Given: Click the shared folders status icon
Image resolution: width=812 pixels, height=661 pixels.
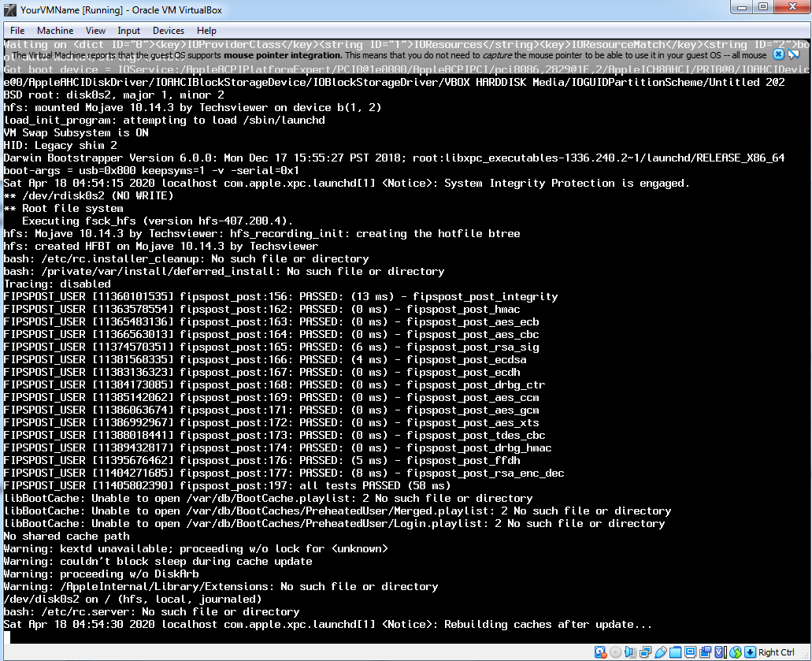Looking at the screenshot, I should [675, 652].
